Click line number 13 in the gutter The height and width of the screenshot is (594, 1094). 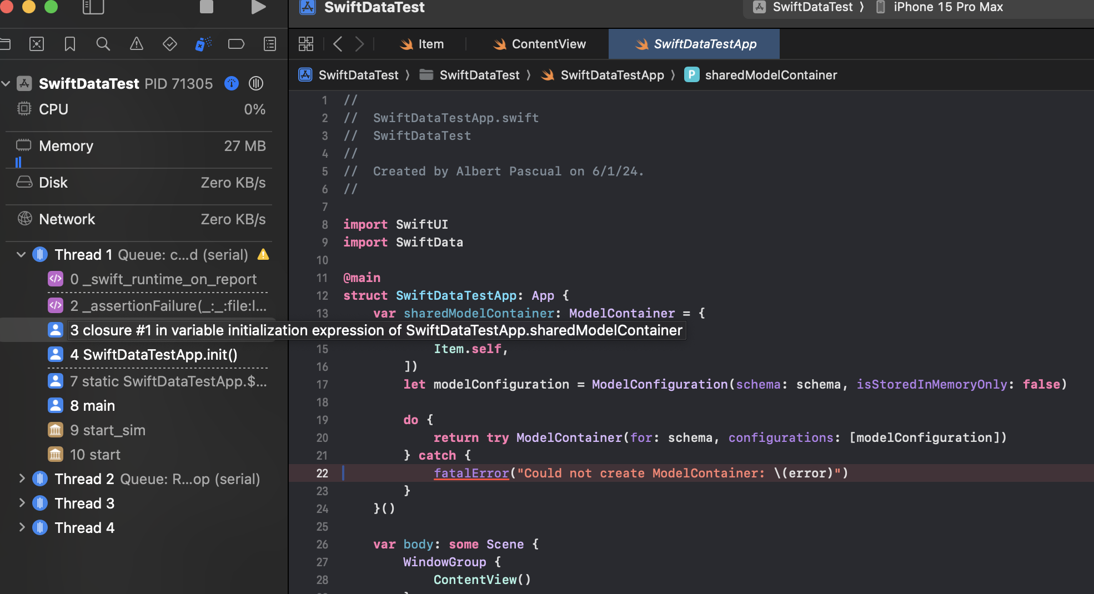[323, 313]
